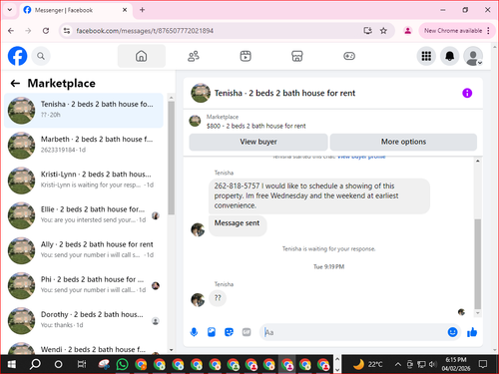The image size is (499, 374).
Task: Open the Gaming tab
Action: (x=349, y=56)
